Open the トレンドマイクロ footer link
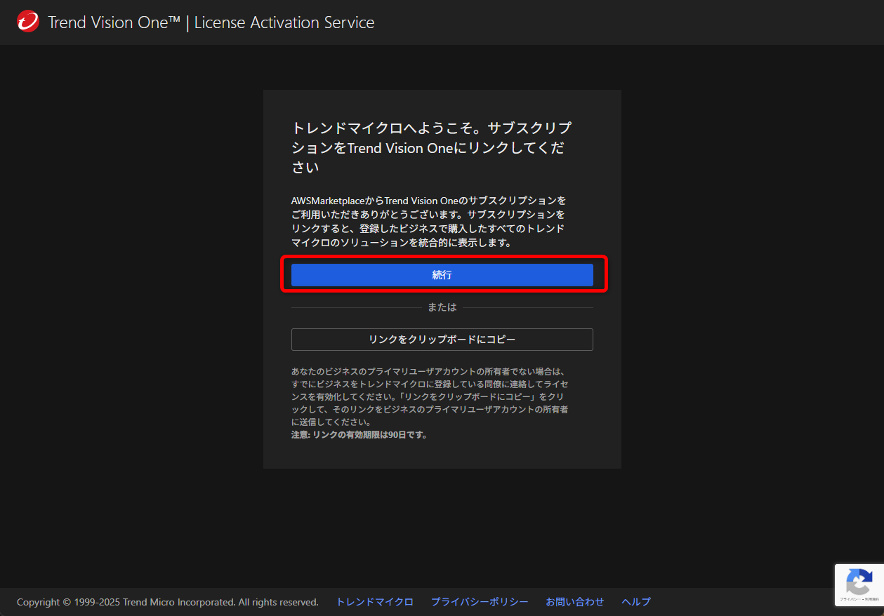 click(x=375, y=602)
